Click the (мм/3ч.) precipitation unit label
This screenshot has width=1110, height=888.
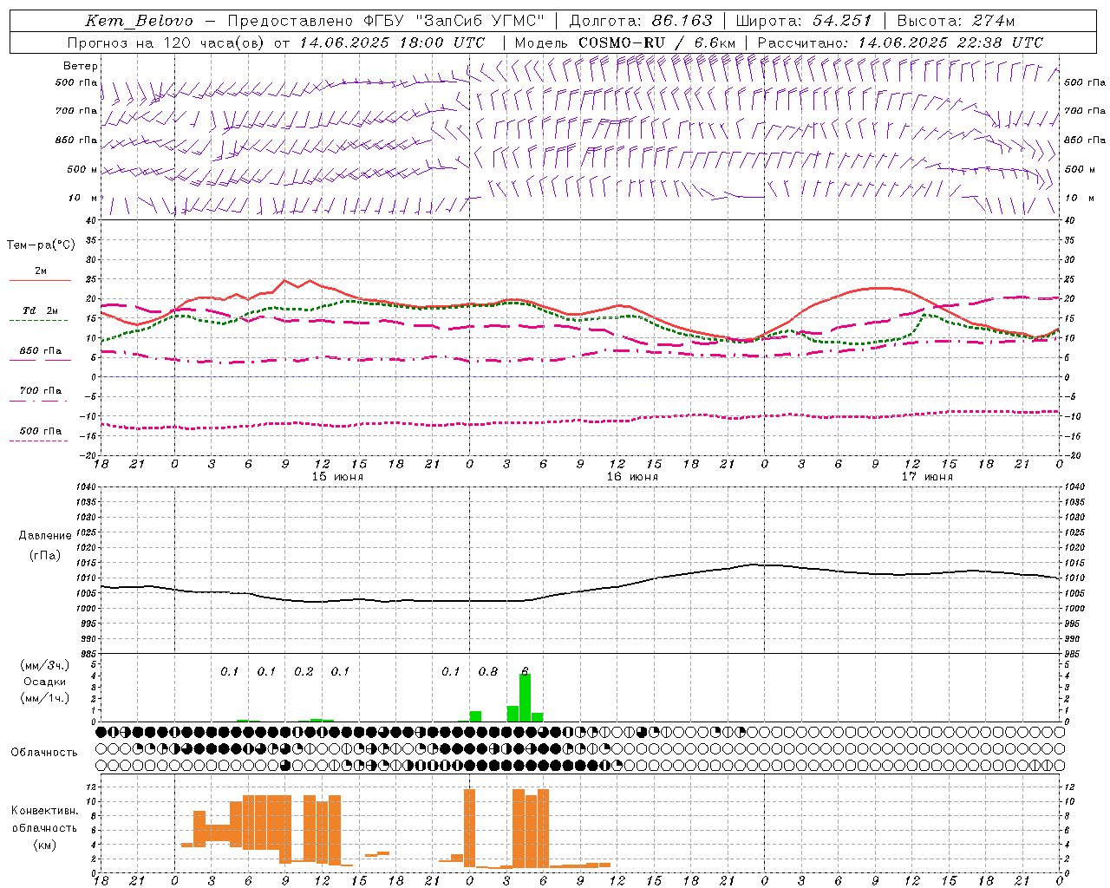pyautogui.click(x=45, y=666)
